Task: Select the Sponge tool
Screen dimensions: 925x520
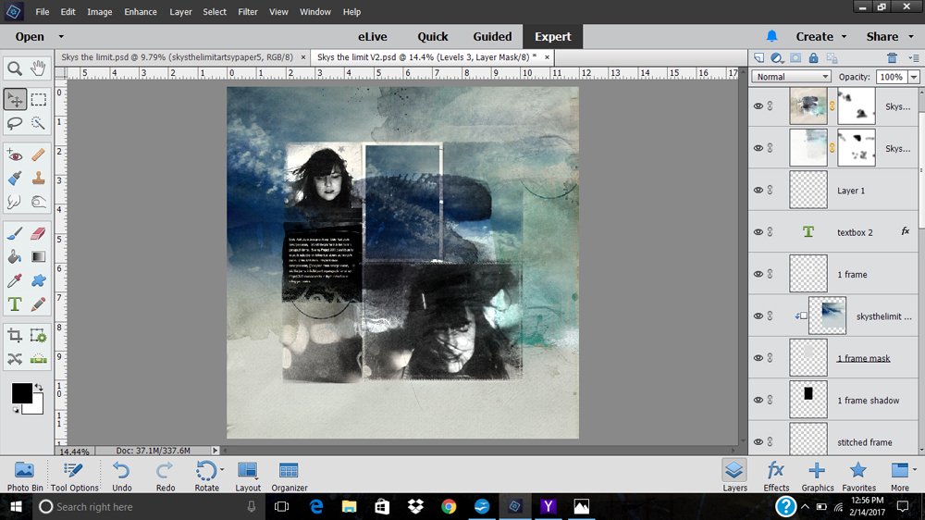Action: [x=38, y=202]
